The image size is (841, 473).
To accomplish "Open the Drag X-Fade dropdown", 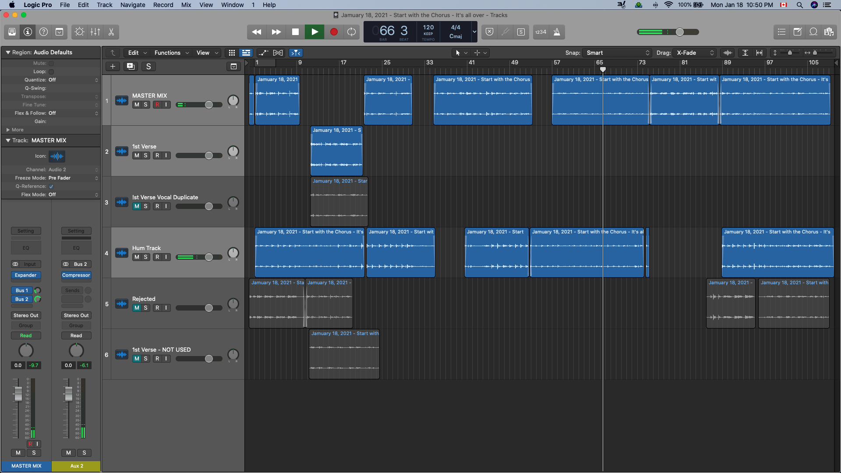I will point(695,53).
